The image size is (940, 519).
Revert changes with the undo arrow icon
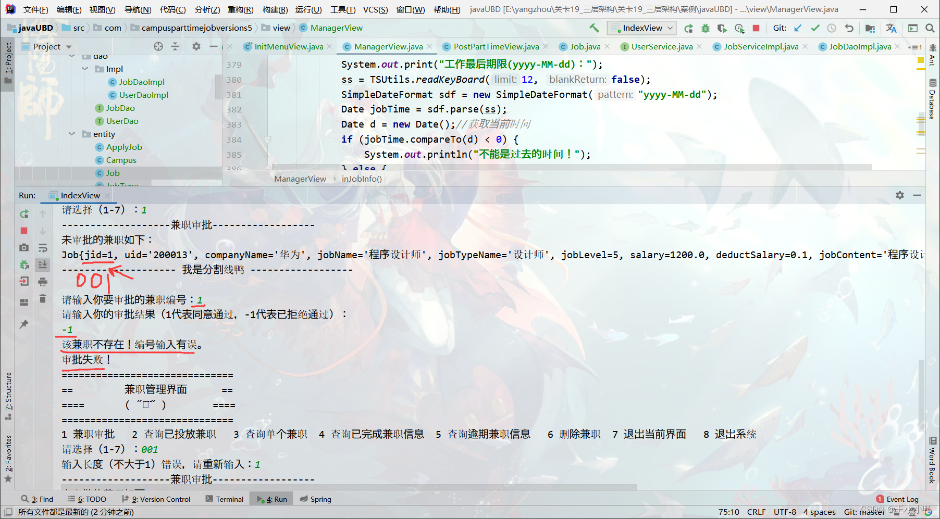[x=849, y=28]
